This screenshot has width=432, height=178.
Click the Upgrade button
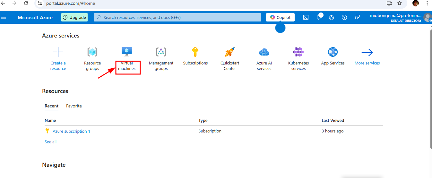point(74,17)
